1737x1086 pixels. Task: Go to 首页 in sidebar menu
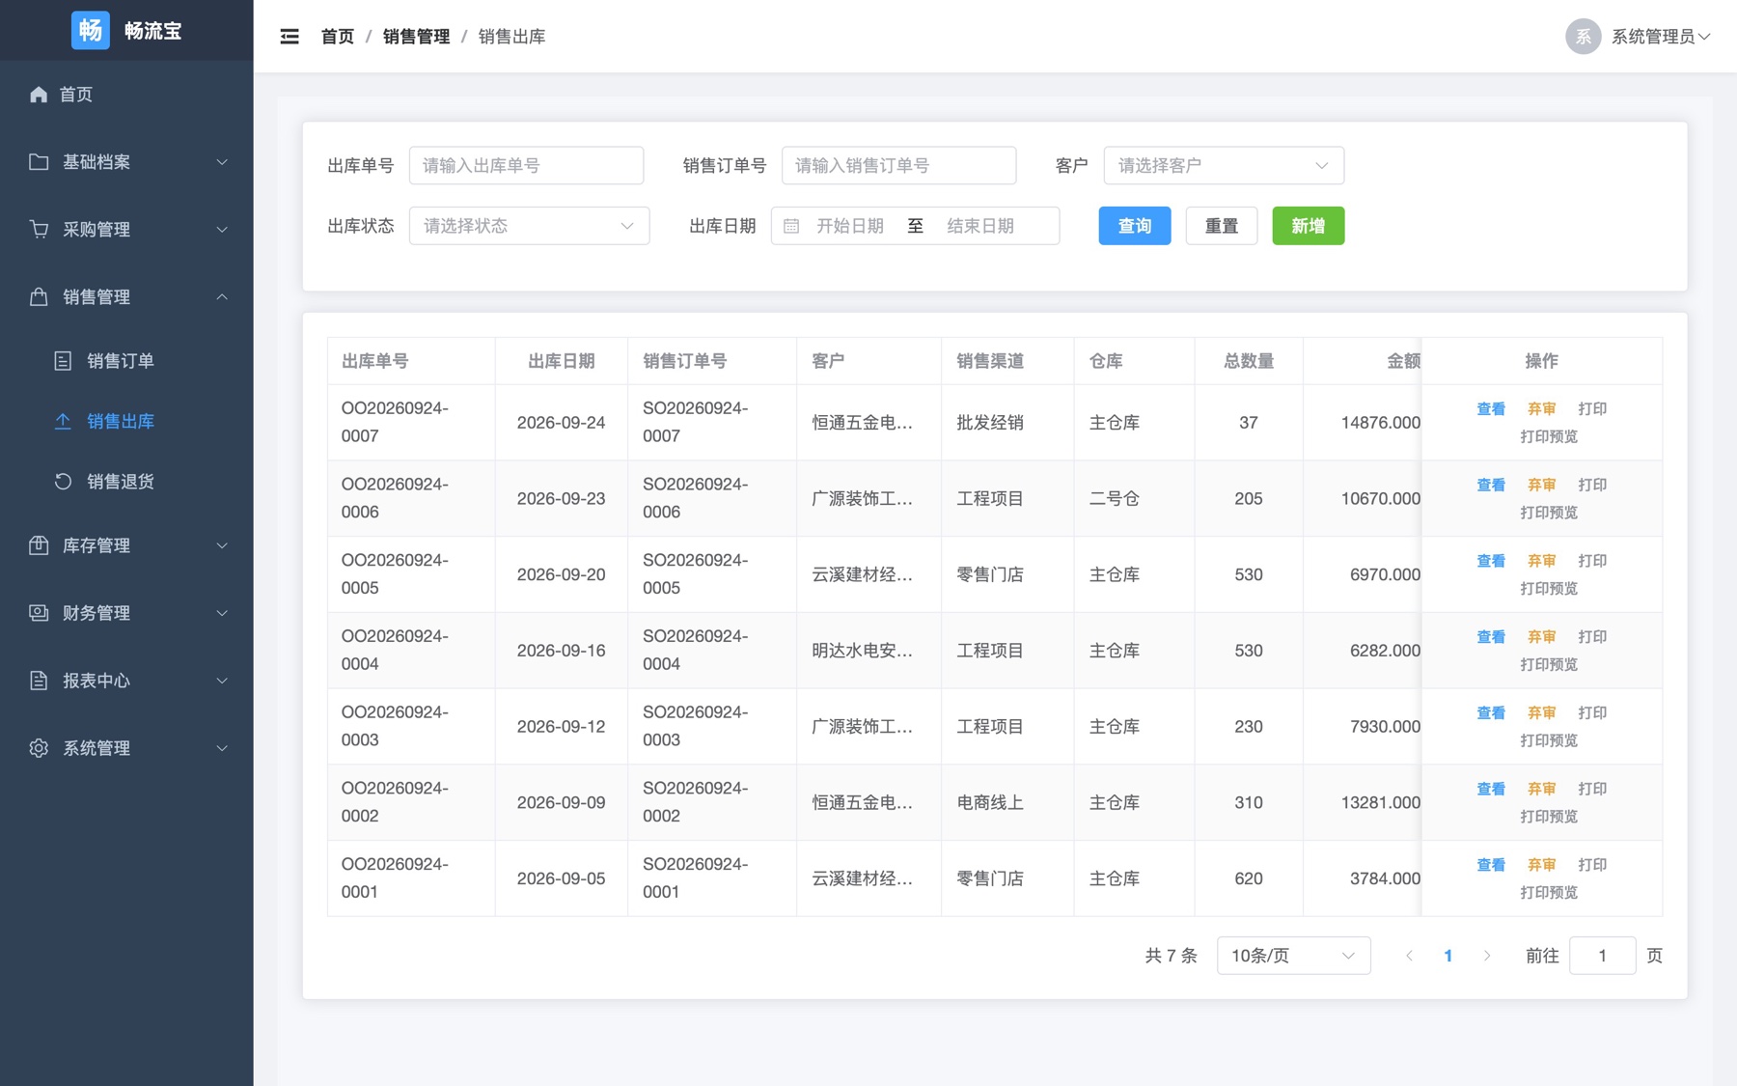point(126,94)
